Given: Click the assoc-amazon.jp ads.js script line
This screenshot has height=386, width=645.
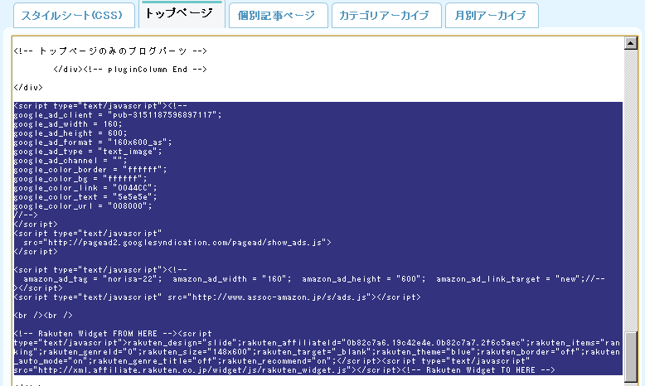Looking at the screenshot, I should [x=217, y=297].
